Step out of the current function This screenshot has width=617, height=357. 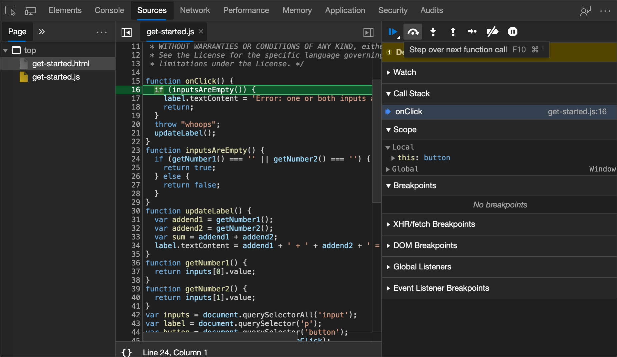pyautogui.click(x=453, y=32)
